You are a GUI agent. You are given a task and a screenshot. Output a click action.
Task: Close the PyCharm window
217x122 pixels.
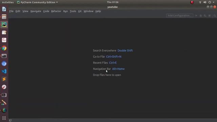pyautogui.click(x=215, y=7)
